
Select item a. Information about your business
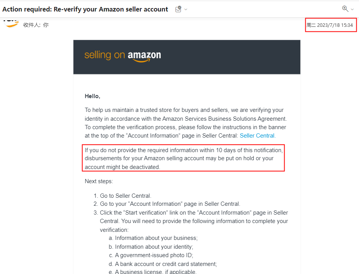[153, 238]
